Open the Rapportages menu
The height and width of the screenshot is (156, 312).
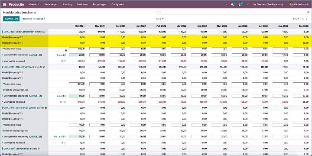[99, 4]
